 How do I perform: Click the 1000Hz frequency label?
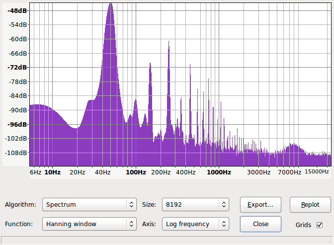coord(219,172)
